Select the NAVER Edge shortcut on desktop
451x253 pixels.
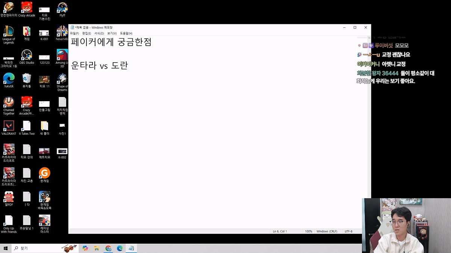(x=9, y=78)
